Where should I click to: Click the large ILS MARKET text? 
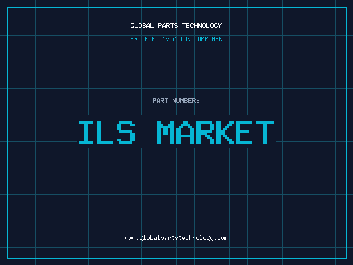coord(176,132)
